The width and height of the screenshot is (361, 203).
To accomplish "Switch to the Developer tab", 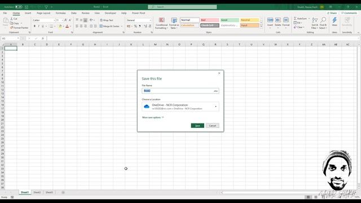I will (x=111, y=13).
